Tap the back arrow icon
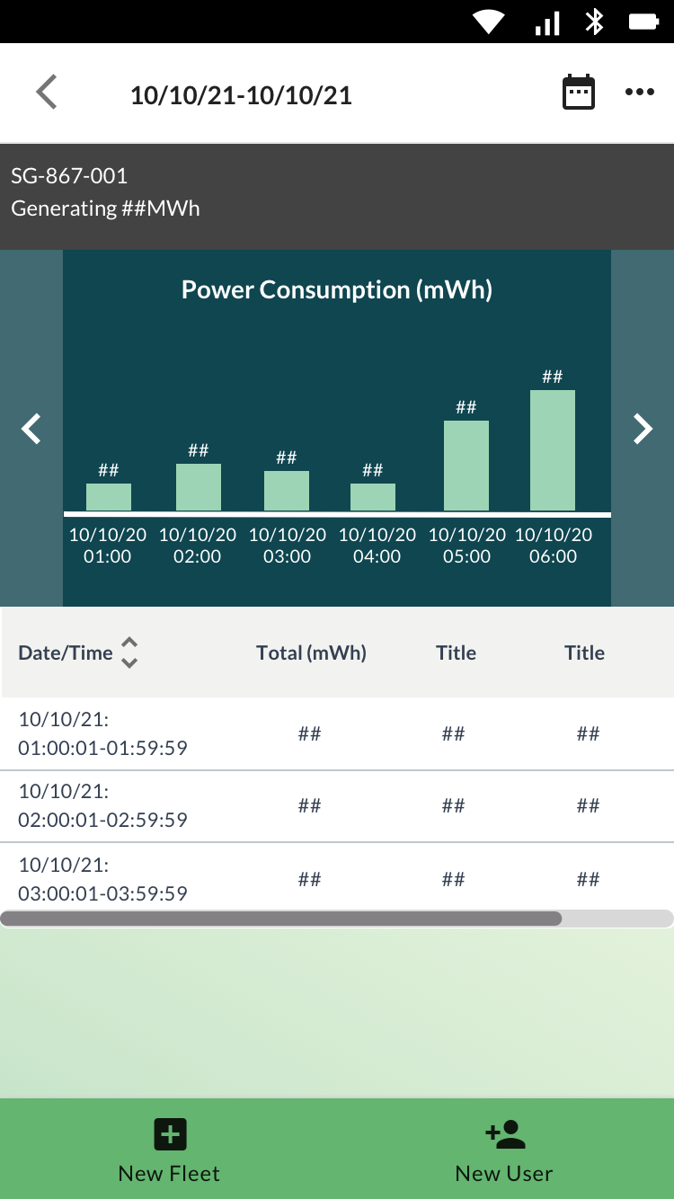This screenshot has width=674, height=1199. click(47, 93)
